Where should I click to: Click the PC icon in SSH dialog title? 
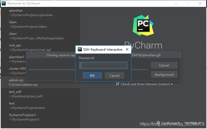tap(80, 49)
